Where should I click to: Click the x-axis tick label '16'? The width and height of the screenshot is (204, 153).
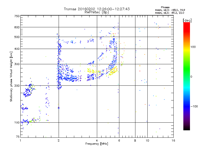coord(173,141)
